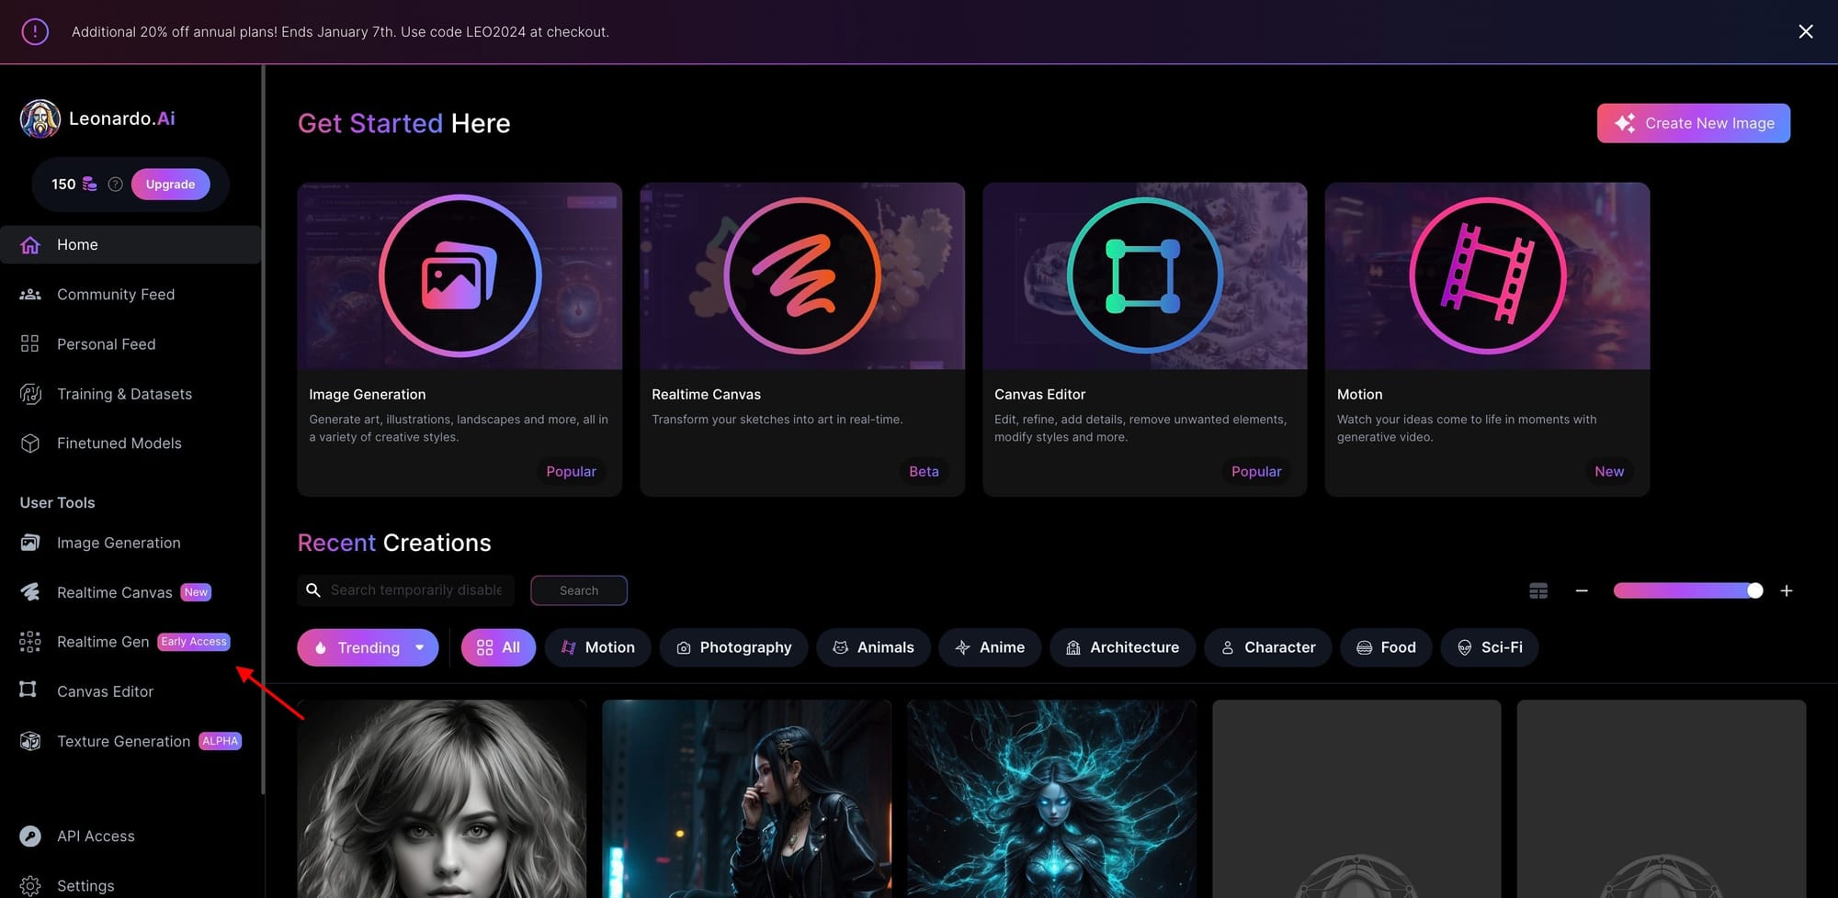Viewport: 1838px width, 898px height.
Task: Select the Food filter chip
Action: [x=1386, y=647]
